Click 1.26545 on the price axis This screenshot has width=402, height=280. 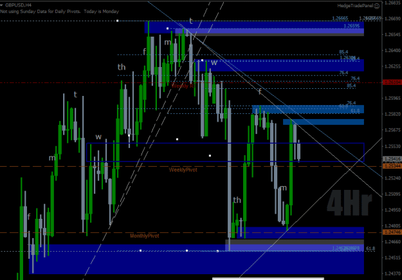tap(392, 34)
